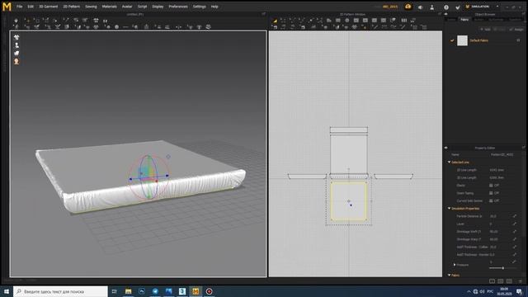
Task: Open the Avatar menu
Action: click(127, 7)
